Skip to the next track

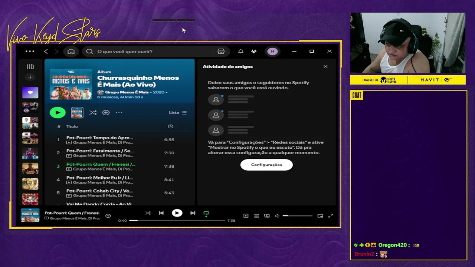click(x=193, y=213)
